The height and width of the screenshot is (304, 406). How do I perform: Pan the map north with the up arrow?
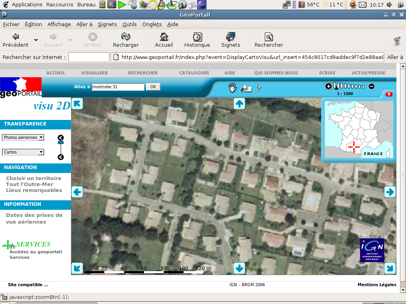coord(239,104)
